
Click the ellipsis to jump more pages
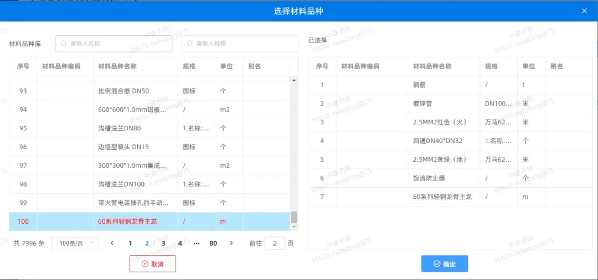(197, 243)
